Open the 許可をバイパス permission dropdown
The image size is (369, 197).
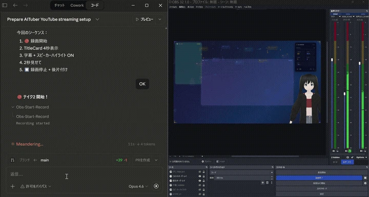pyautogui.click(x=36, y=186)
